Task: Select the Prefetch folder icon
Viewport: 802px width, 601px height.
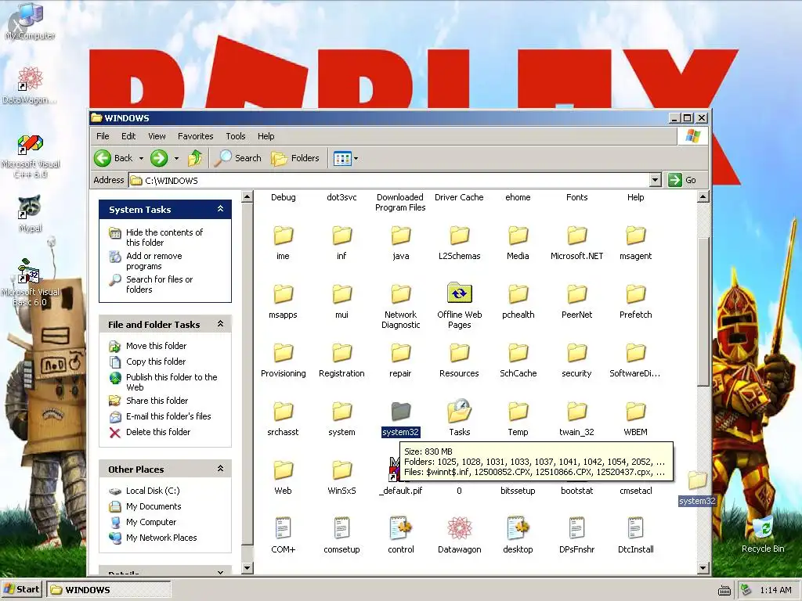Action: point(635,293)
